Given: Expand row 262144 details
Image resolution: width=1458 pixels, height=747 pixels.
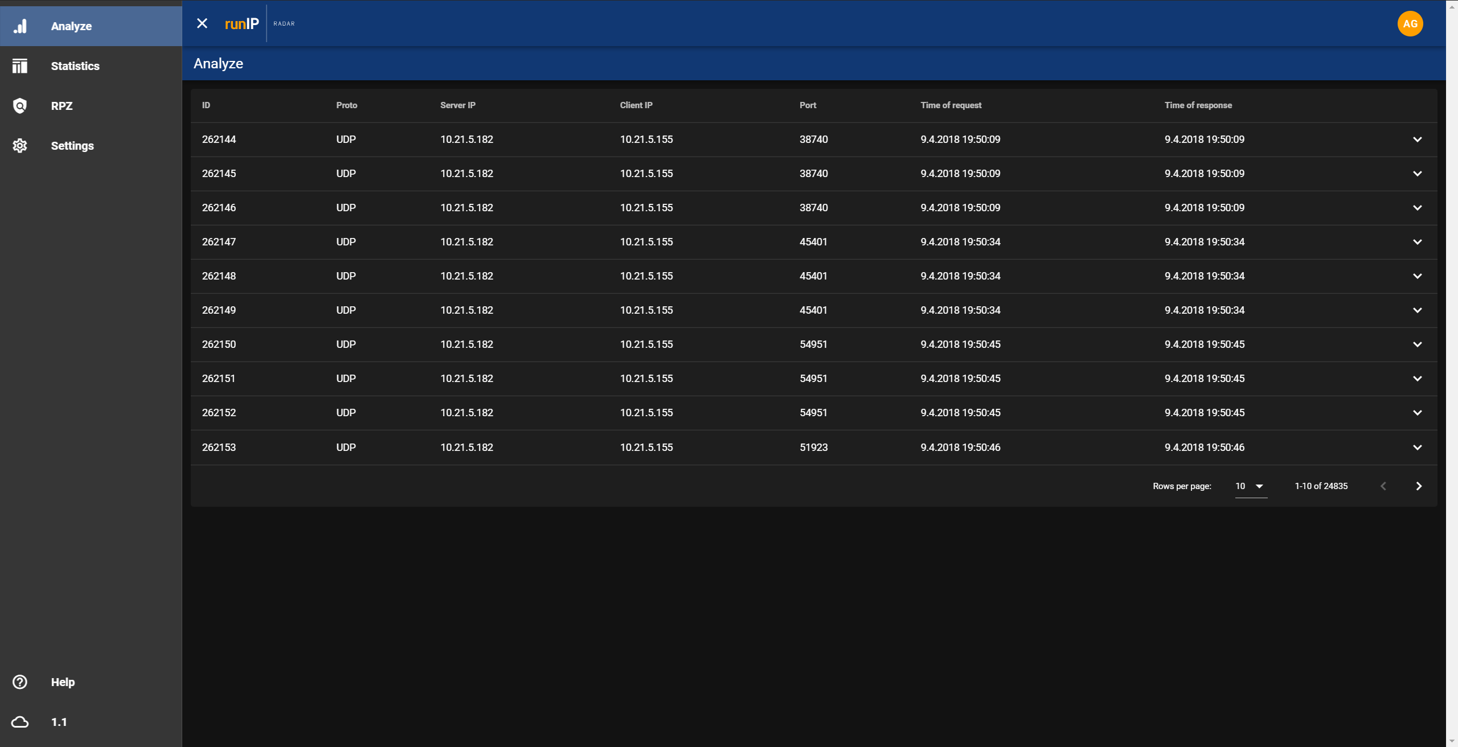Looking at the screenshot, I should pos(1417,139).
